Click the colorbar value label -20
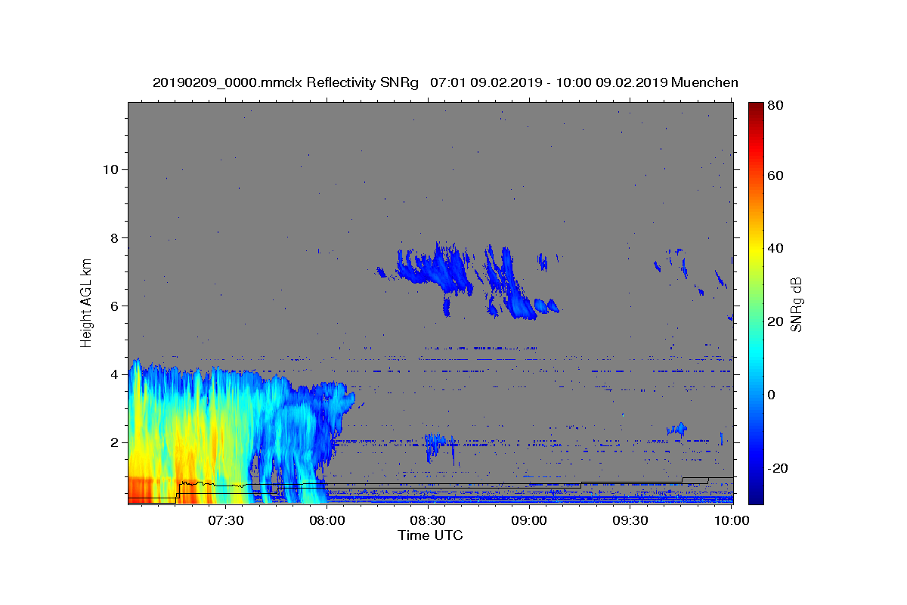This screenshot has width=907, height=605. pyautogui.click(x=779, y=468)
